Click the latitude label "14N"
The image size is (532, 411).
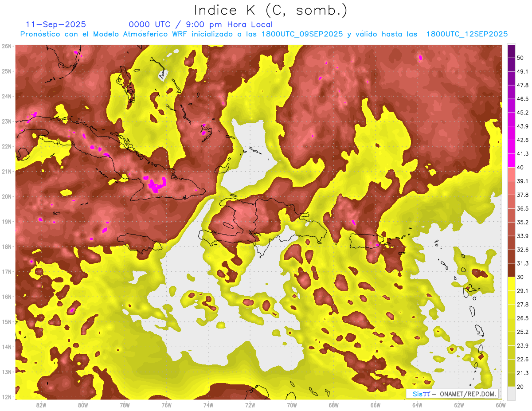click(7, 347)
